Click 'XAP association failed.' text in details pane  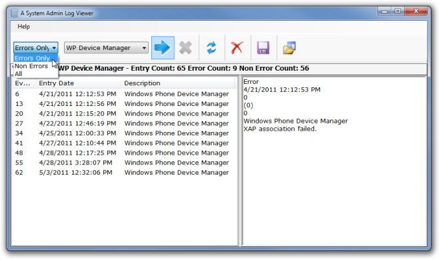tap(280, 129)
